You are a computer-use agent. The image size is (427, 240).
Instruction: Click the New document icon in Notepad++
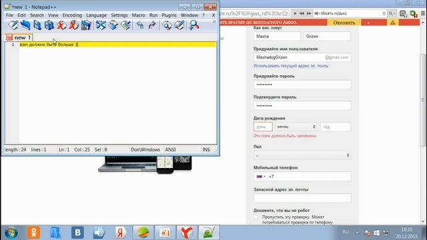tap(13, 25)
